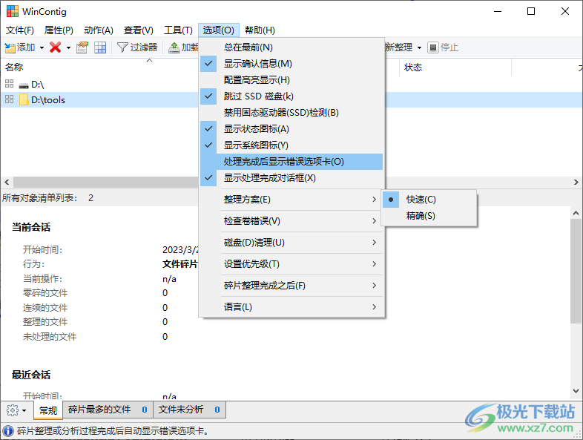Click the status icon beside D:\tools row

[x=10, y=99]
